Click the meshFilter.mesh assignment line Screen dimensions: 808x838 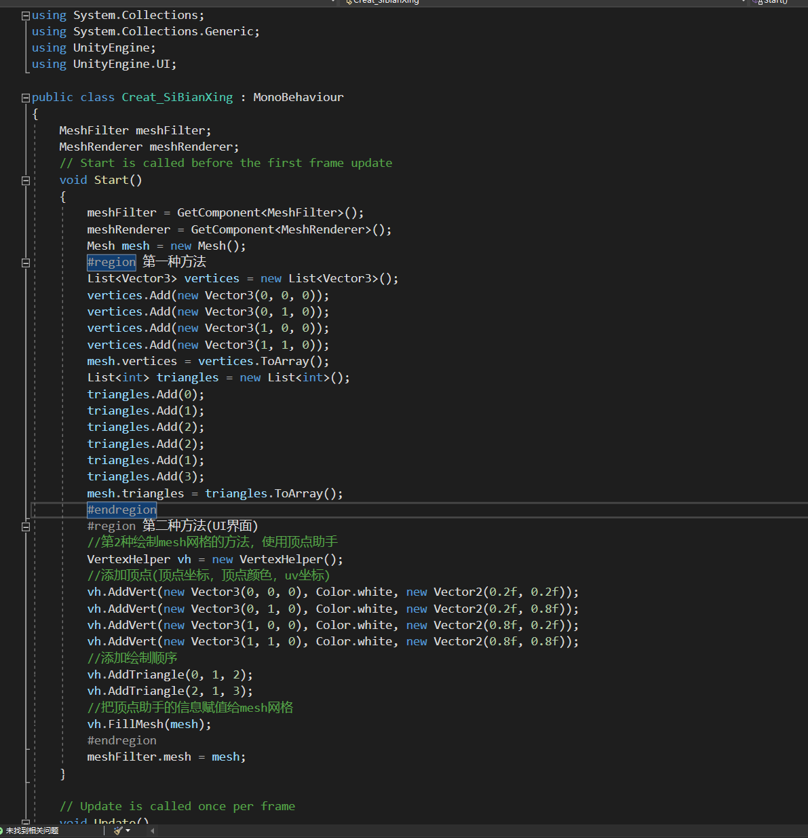tap(166, 757)
